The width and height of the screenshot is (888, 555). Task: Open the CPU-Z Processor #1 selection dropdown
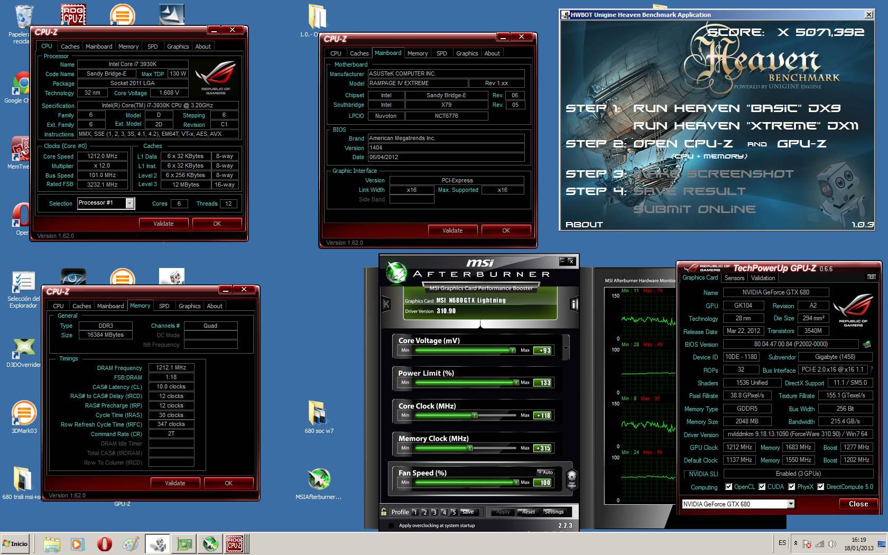tap(130, 203)
